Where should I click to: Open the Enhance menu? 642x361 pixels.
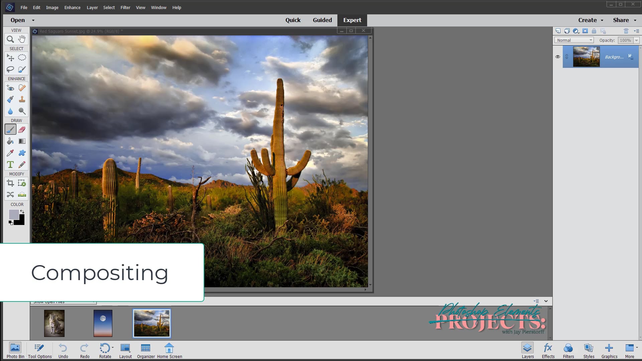[x=72, y=7]
